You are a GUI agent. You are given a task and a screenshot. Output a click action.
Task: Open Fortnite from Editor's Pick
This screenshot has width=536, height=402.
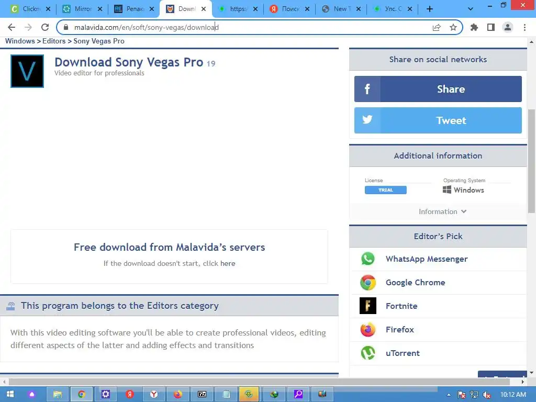(401, 306)
